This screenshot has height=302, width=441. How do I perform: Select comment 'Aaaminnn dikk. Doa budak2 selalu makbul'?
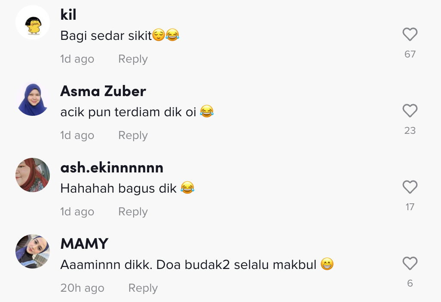(188, 265)
